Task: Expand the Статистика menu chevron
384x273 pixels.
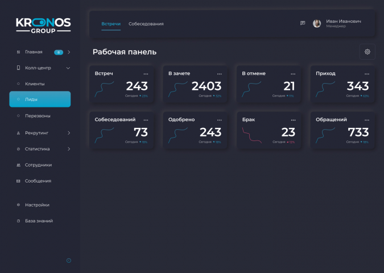Action: [69, 149]
